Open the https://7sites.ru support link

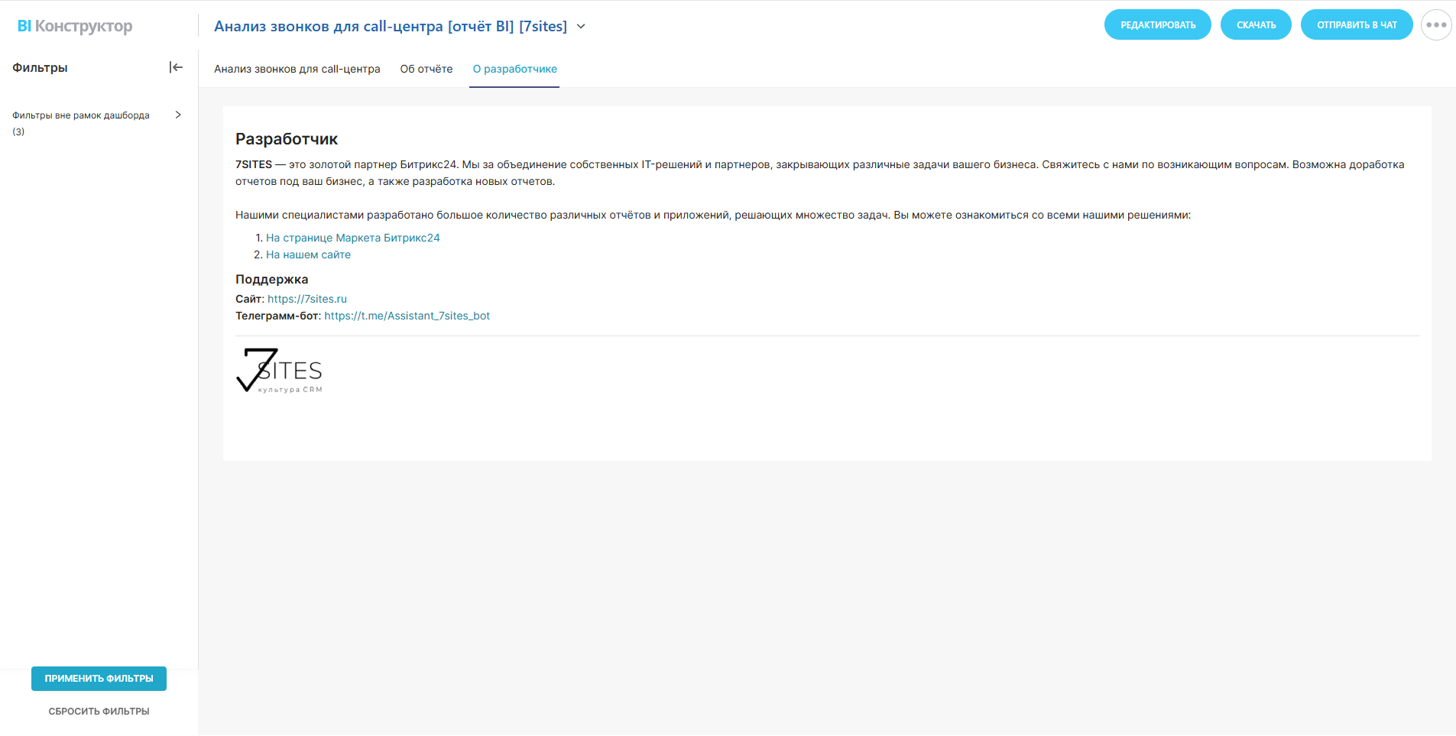pyautogui.click(x=306, y=299)
